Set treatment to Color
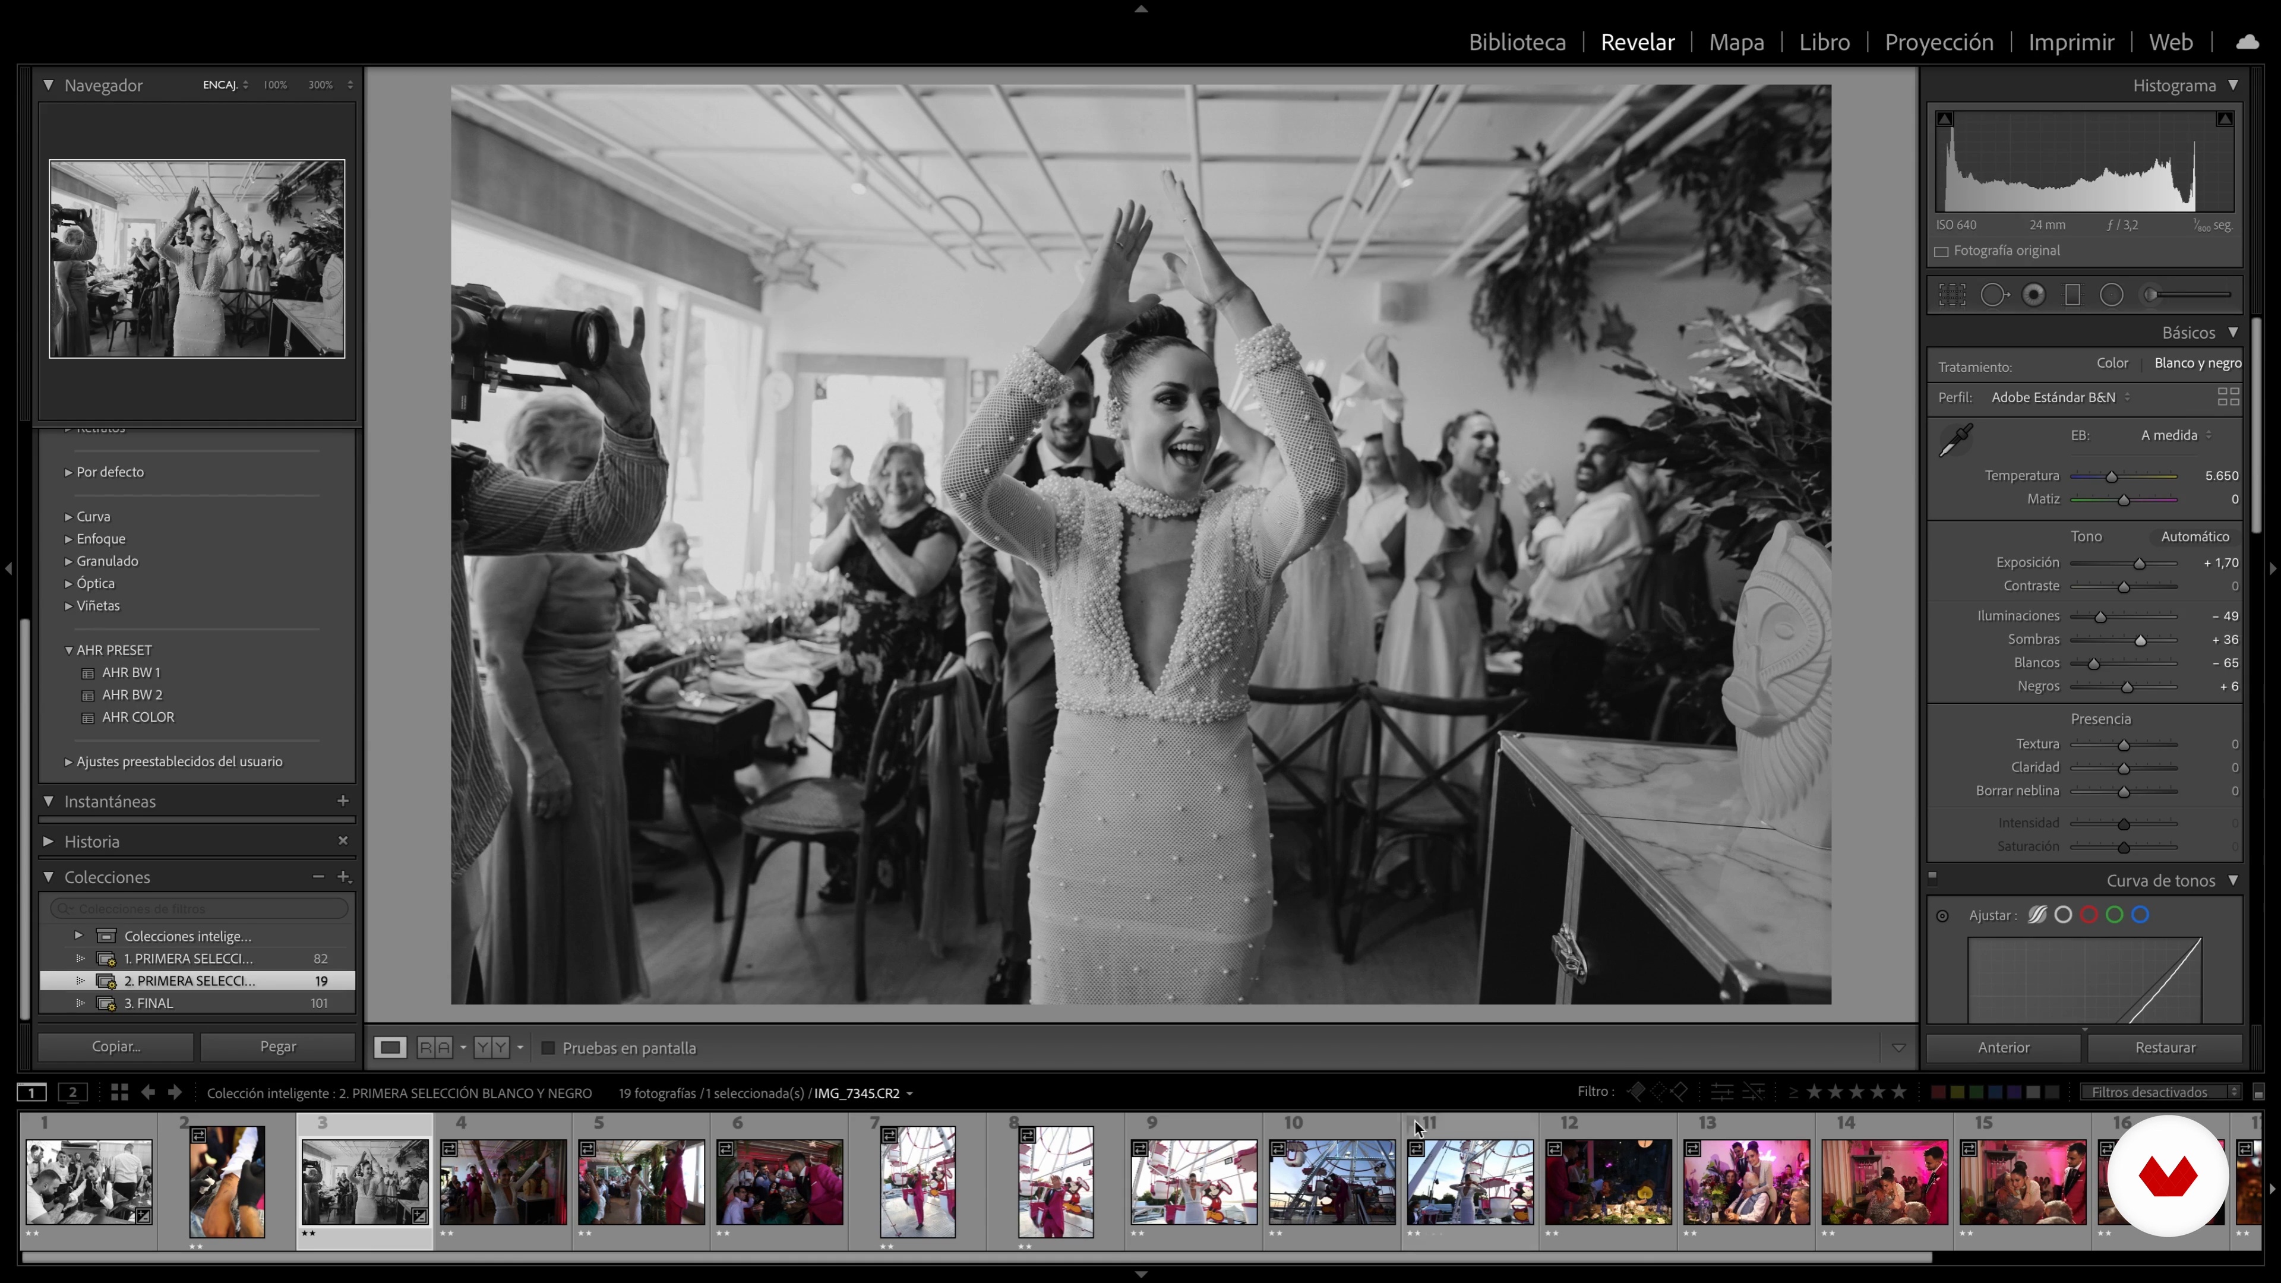Image resolution: width=2281 pixels, height=1283 pixels. click(x=2112, y=363)
